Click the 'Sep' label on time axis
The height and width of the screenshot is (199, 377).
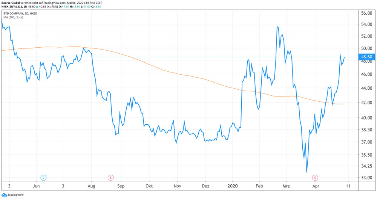tap(121, 186)
